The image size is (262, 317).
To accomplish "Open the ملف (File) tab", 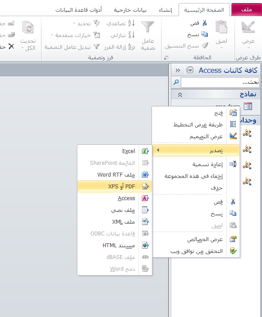I will pyautogui.click(x=246, y=10).
